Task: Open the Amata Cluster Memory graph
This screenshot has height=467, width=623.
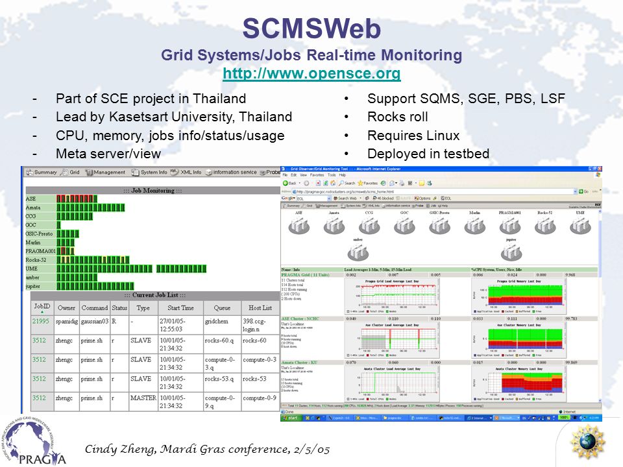Action: [x=519, y=383]
